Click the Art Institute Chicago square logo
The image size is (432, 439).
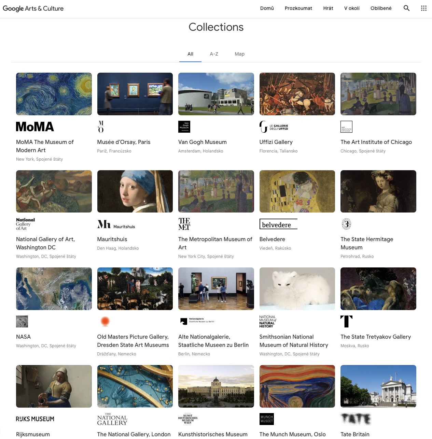[x=346, y=127]
